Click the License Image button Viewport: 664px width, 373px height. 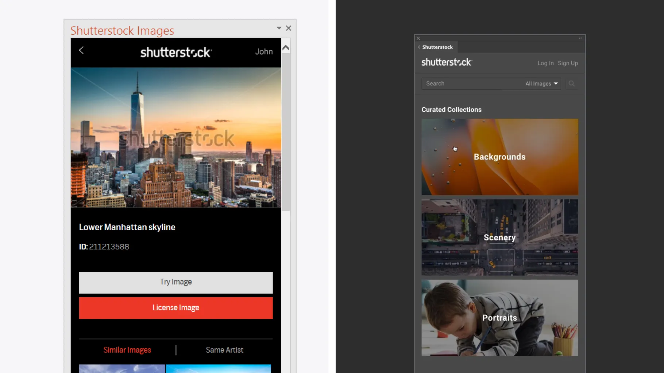click(176, 308)
